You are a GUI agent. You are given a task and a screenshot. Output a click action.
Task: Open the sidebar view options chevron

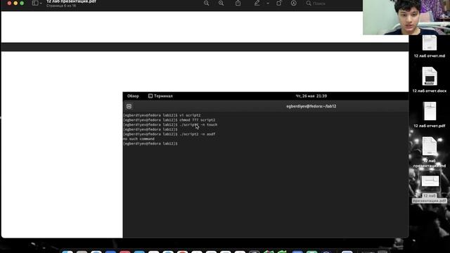(41, 4)
